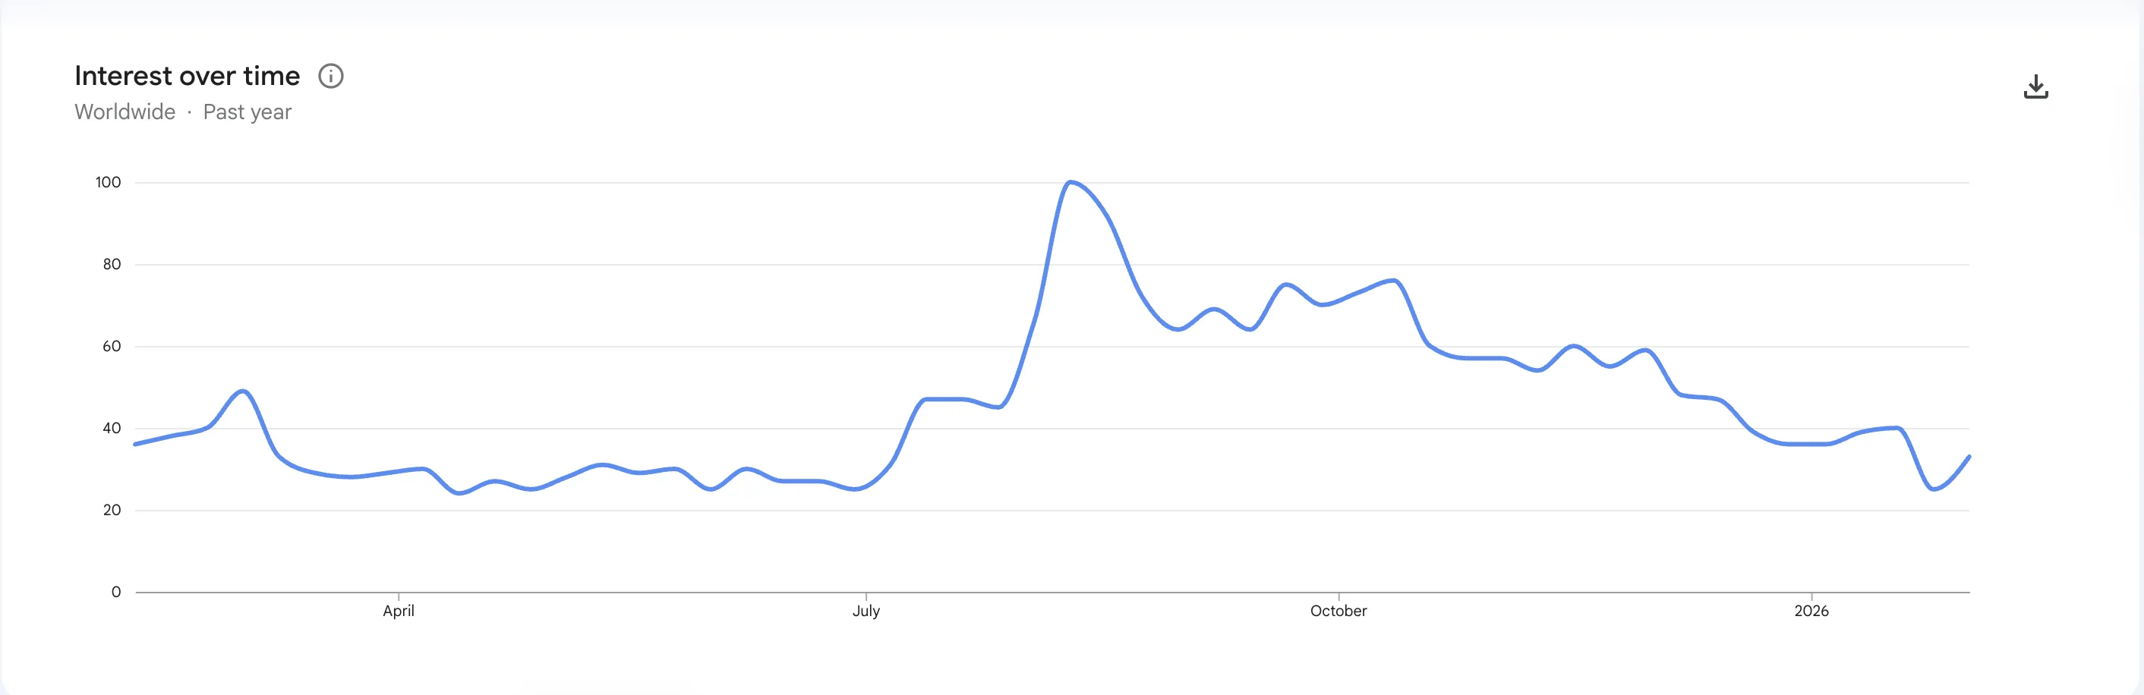Click the chart area between July and October

point(1099,374)
